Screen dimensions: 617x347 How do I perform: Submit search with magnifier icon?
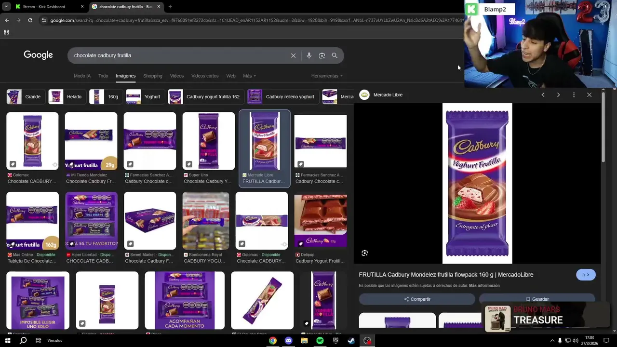coord(335,55)
